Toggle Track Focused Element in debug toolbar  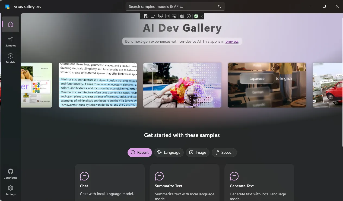[x=174, y=16]
